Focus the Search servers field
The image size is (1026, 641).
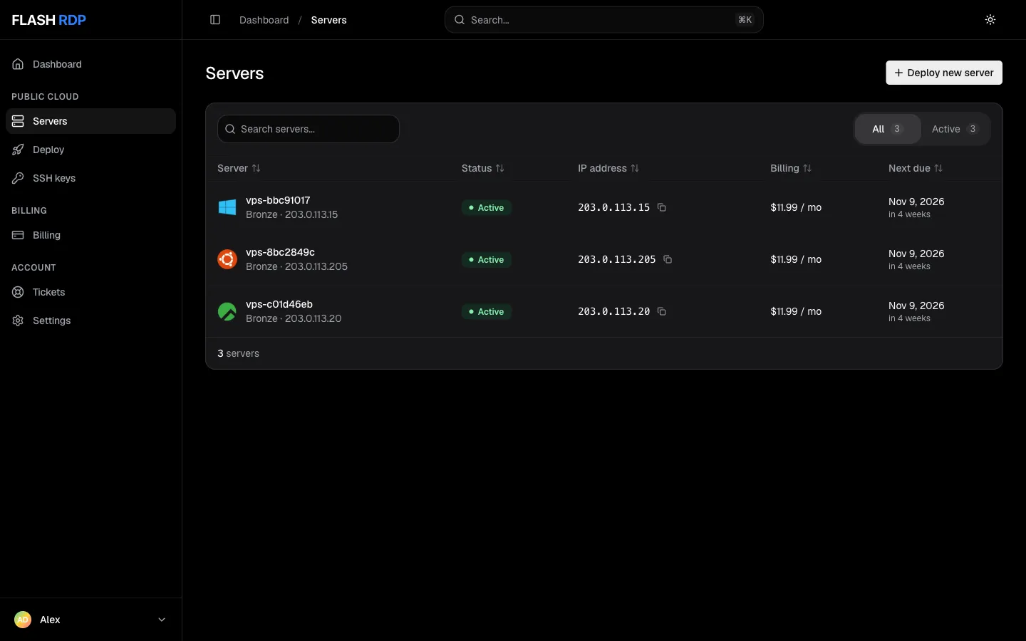309,129
